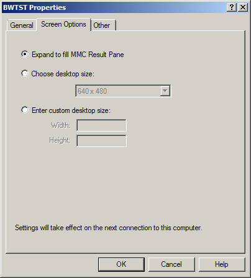Open the Other tab

point(103,25)
